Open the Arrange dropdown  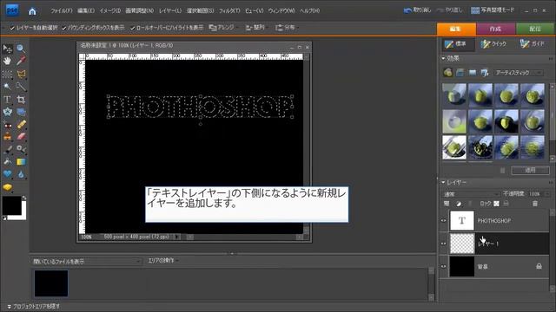[x=223, y=28]
